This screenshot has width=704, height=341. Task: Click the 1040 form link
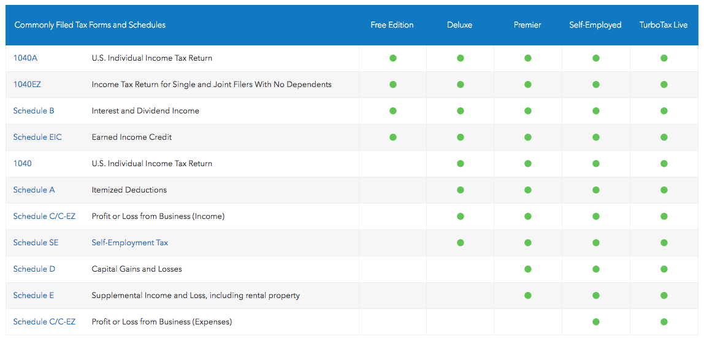point(23,164)
